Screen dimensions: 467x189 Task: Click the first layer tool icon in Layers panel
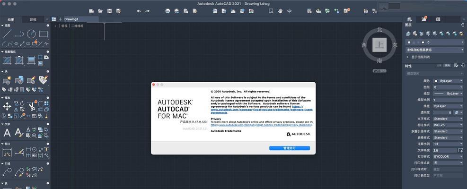[409, 34]
